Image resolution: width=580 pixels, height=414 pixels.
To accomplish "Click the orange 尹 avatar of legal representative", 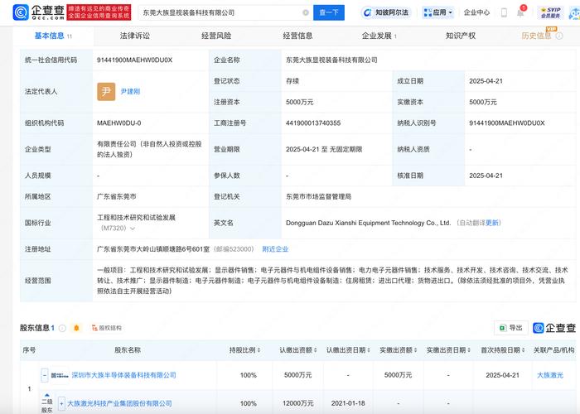I will point(106,91).
